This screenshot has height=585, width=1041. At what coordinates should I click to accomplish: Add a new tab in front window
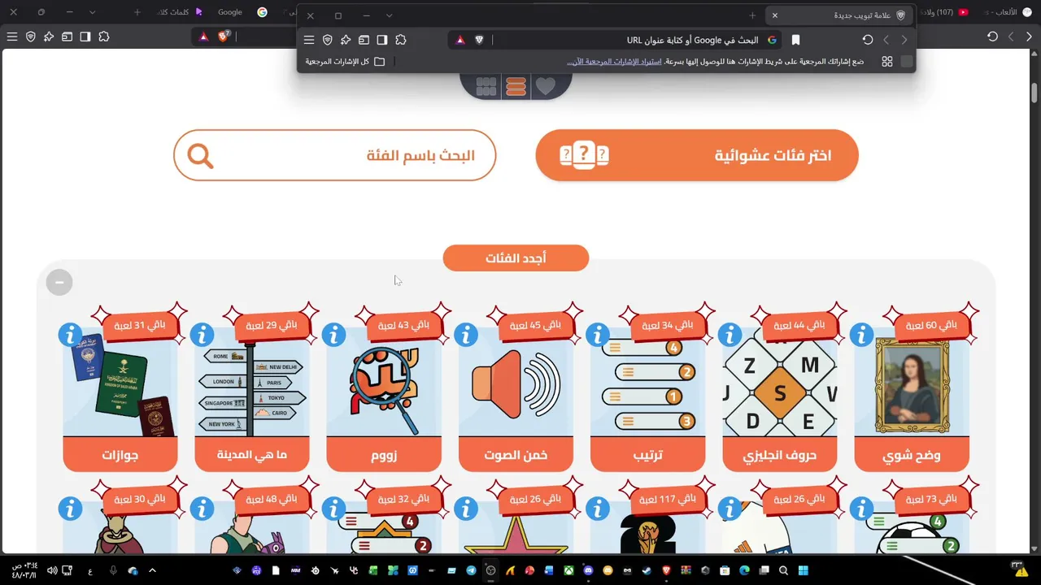[752, 15]
